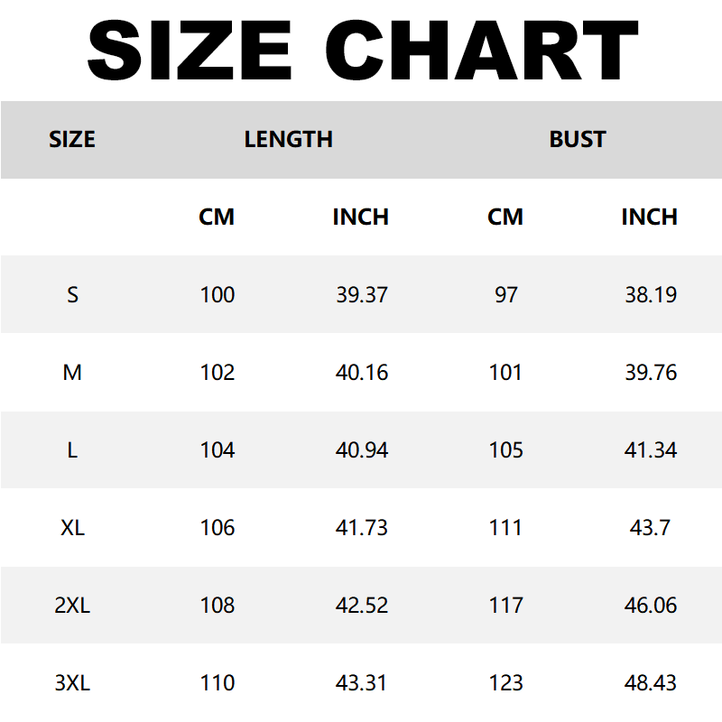This screenshot has height=722, width=722.
Task: Click the 2XL size row label
Action: pos(72,606)
